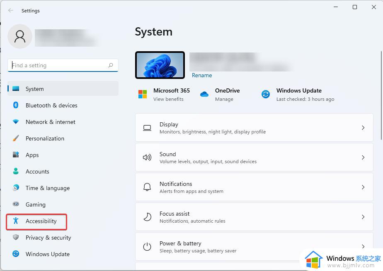
Task: Click the Accounts person icon
Action: pyautogui.click(x=16, y=171)
